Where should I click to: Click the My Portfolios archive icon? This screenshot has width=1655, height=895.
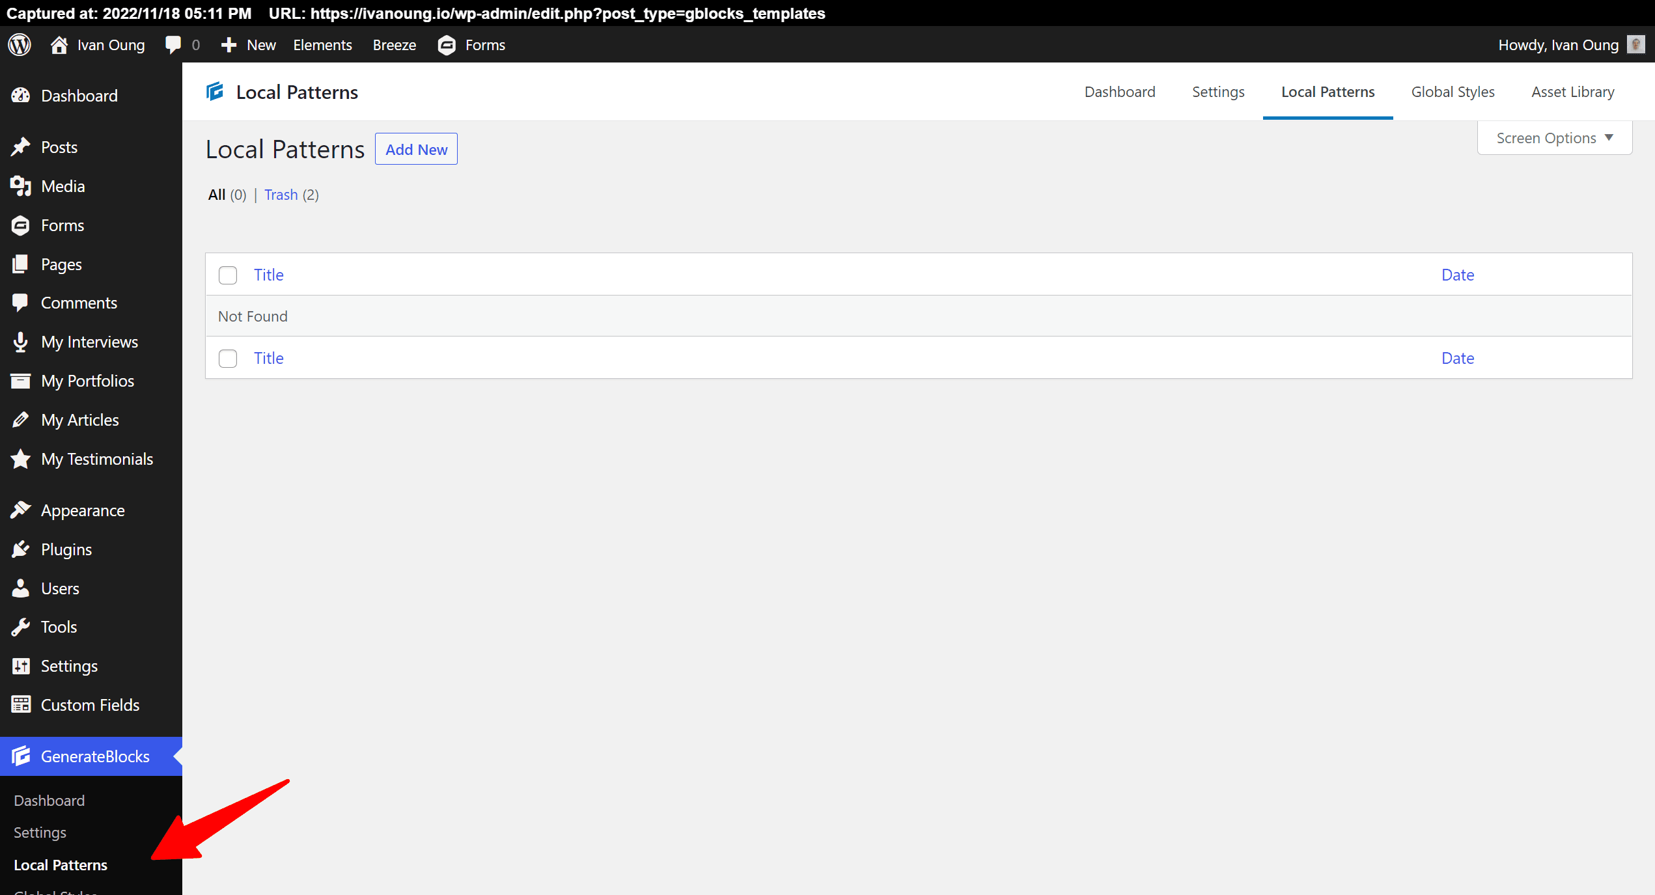(x=21, y=381)
